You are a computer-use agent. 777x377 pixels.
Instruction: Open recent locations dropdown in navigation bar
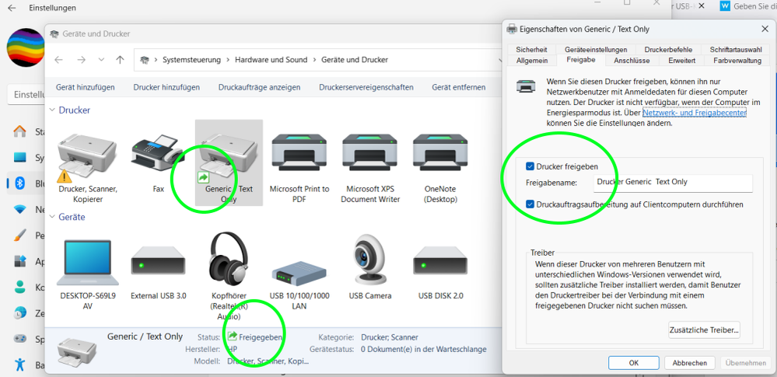click(101, 60)
